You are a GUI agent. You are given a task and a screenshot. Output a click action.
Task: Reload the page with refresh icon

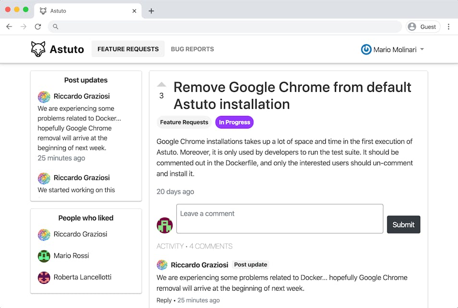pos(37,26)
